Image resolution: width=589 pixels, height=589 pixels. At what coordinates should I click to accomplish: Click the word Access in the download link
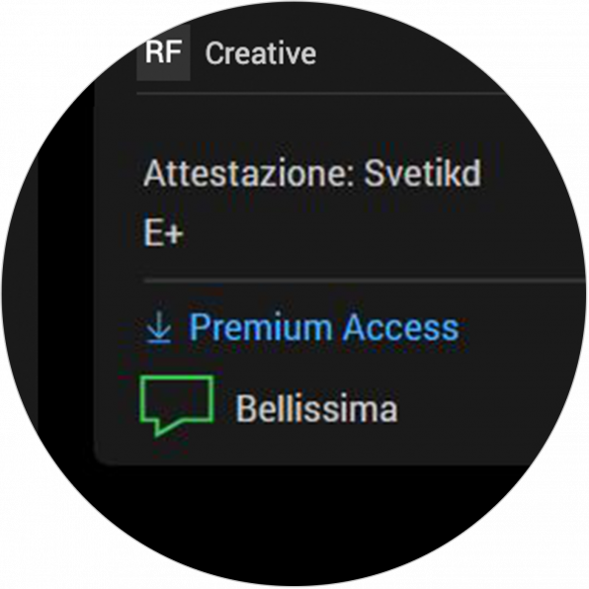(401, 327)
